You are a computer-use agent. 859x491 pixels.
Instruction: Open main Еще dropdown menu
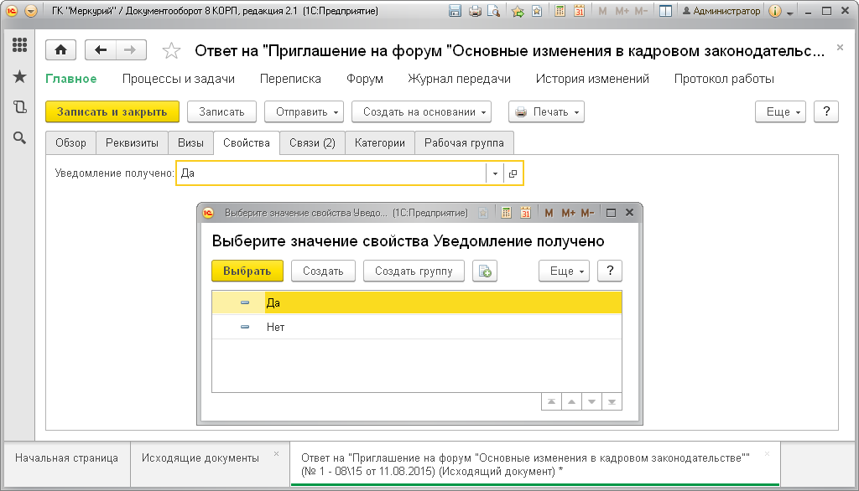tap(780, 111)
